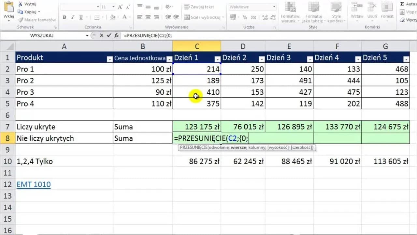Open the EMT 1010 hyperlink

click(x=34, y=184)
